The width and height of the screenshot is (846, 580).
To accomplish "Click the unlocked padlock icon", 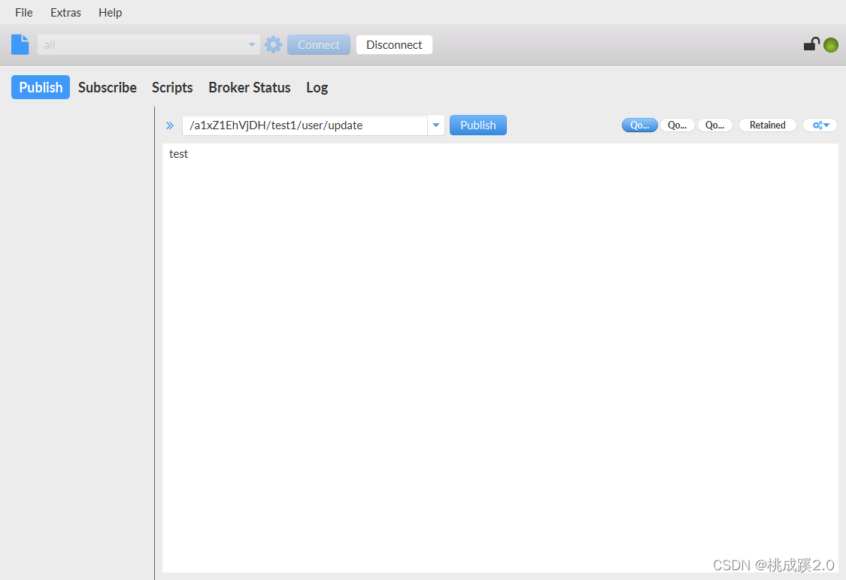I will click(811, 44).
